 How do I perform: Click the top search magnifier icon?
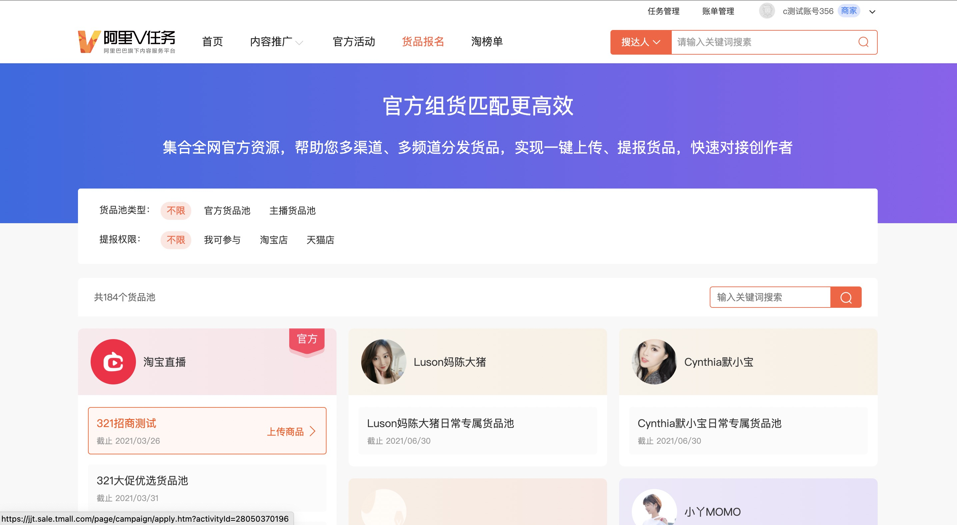[x=863, y=42]
